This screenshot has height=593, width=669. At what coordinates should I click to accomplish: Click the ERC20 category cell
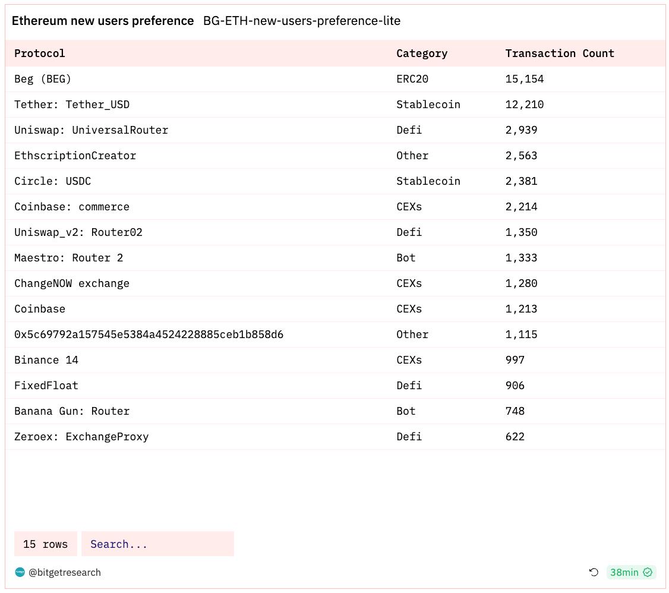(x=412, y=79)
